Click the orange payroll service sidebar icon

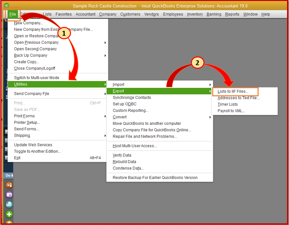(x=9, y=185)
